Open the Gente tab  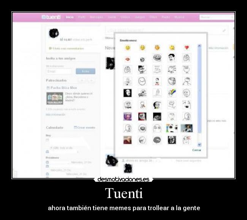tap(112, 17)
